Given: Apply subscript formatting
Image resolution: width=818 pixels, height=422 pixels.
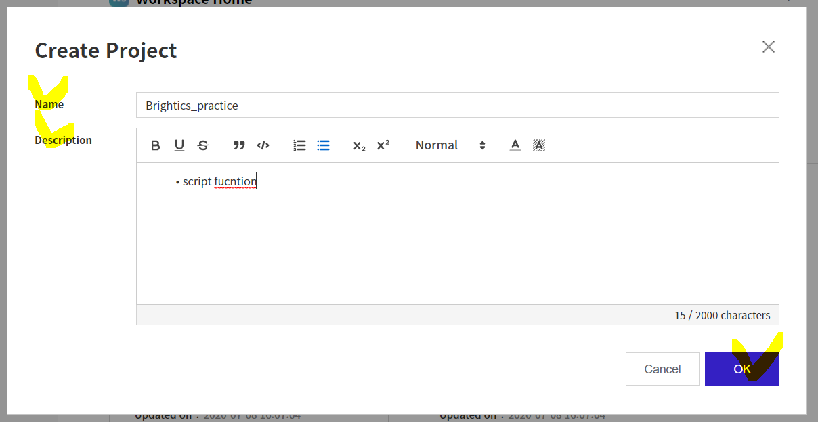Looking at the screenshot, I should click(x=360, y=145).
